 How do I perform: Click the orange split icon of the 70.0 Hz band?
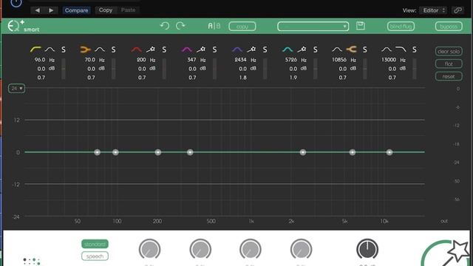(86, 50)
